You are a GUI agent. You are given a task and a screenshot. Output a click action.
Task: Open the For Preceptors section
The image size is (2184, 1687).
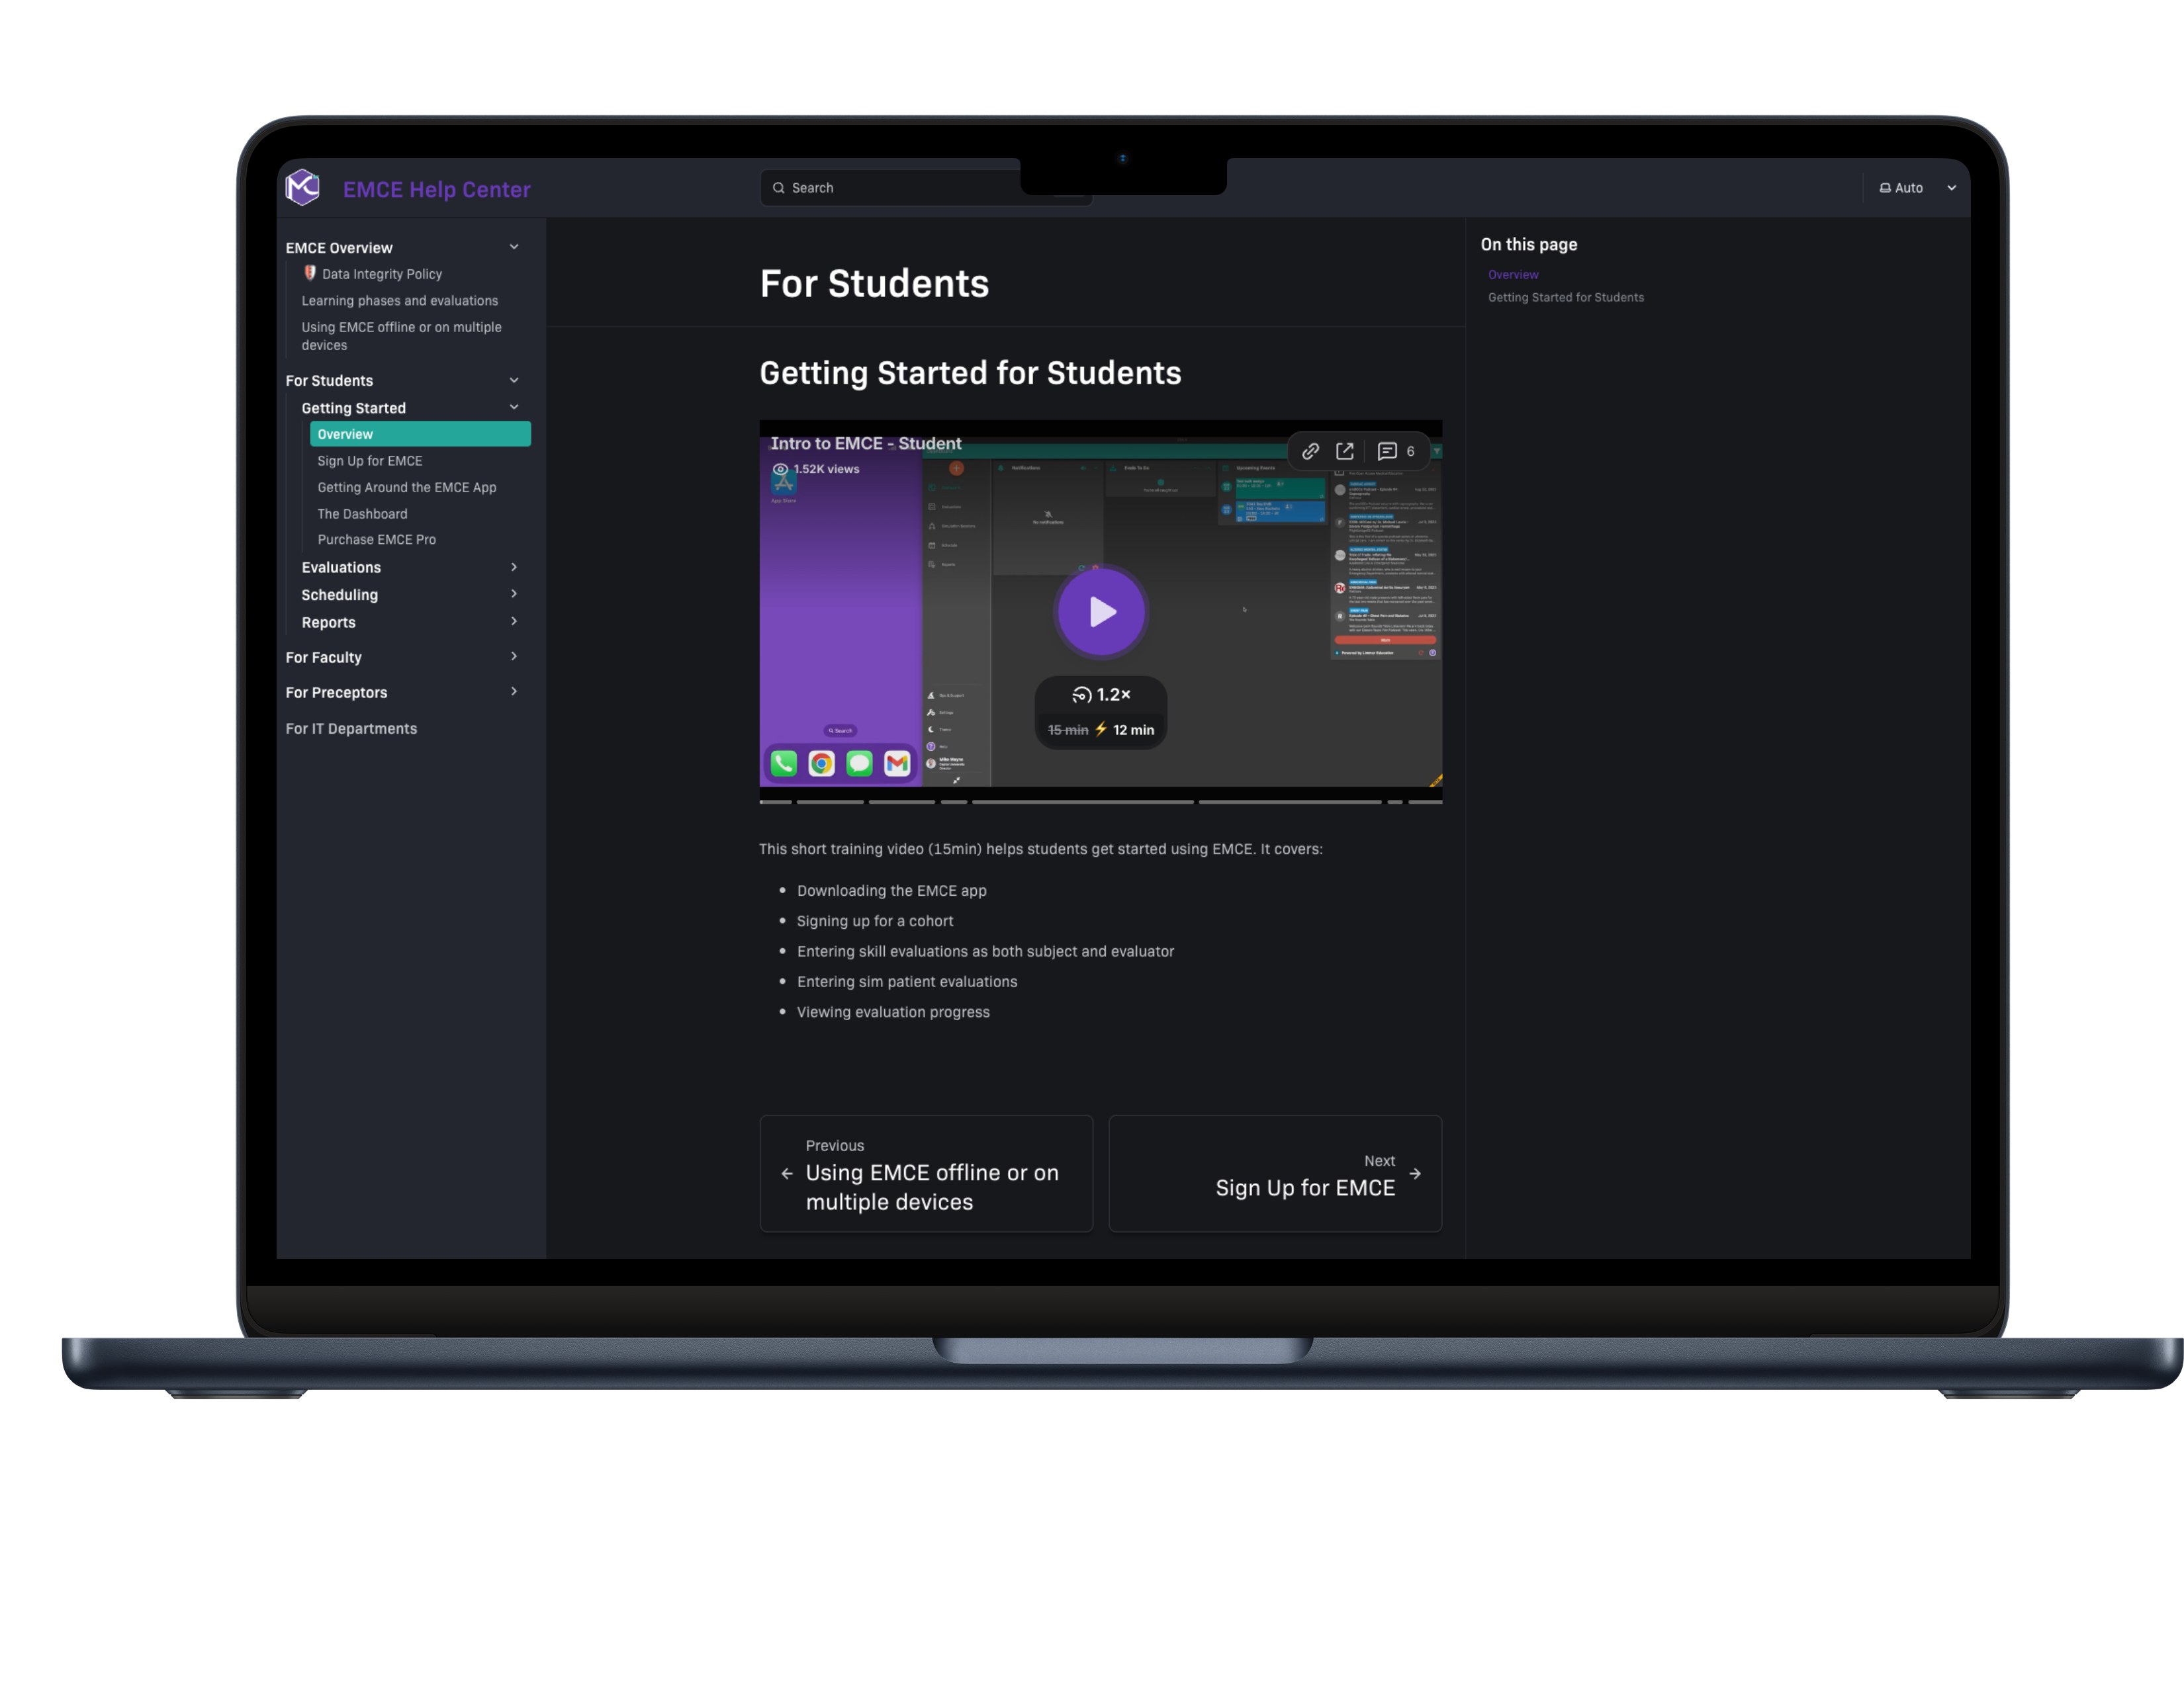pyautogui.click(x=336, y=691)
